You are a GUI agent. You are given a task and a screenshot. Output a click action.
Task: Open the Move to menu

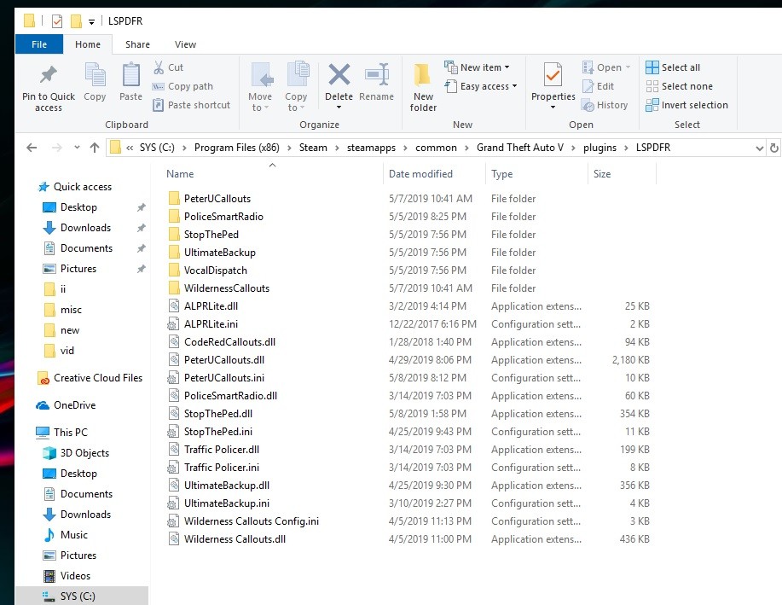click(260, 87)
